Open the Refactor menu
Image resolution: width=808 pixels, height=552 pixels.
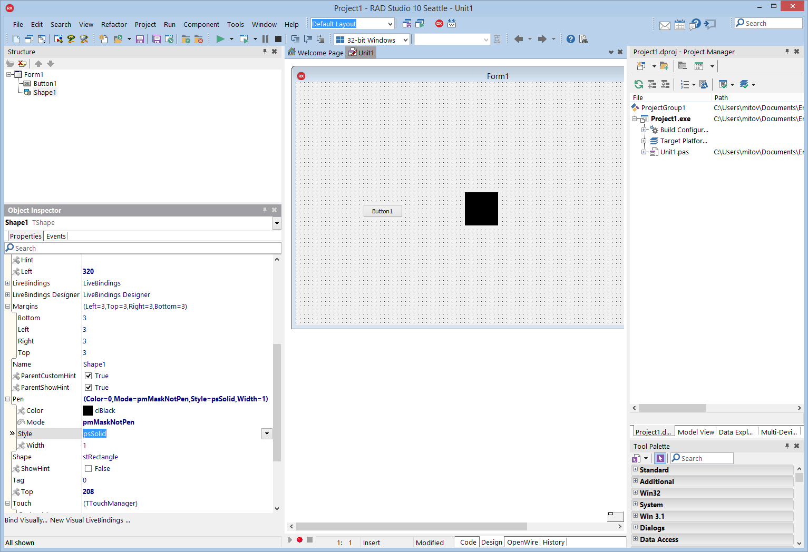pos(114,24)
